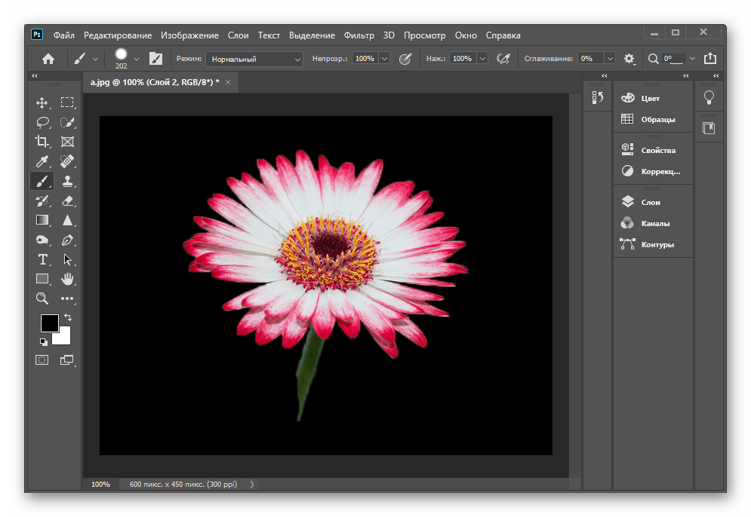Screen dimensions: 751x517
Task: Open the History panel icon
Action: 598,98
